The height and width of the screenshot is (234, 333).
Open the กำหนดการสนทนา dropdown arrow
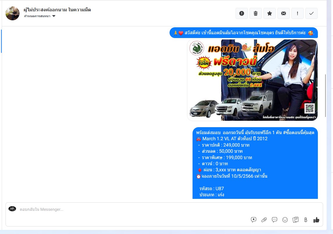[x=54, y=16]
